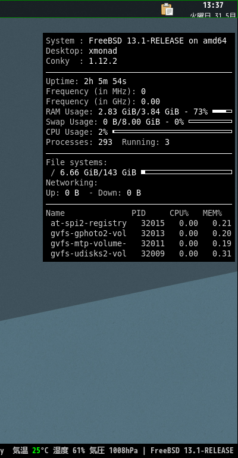Select the System FreeBSD 13.1-RELEASE on amd64 line
This screenshot has width=238, height=458.
pyautogui.click(x=136, y=41)
